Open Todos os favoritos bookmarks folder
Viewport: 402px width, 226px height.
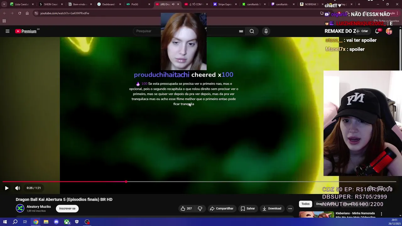(386, 21)
